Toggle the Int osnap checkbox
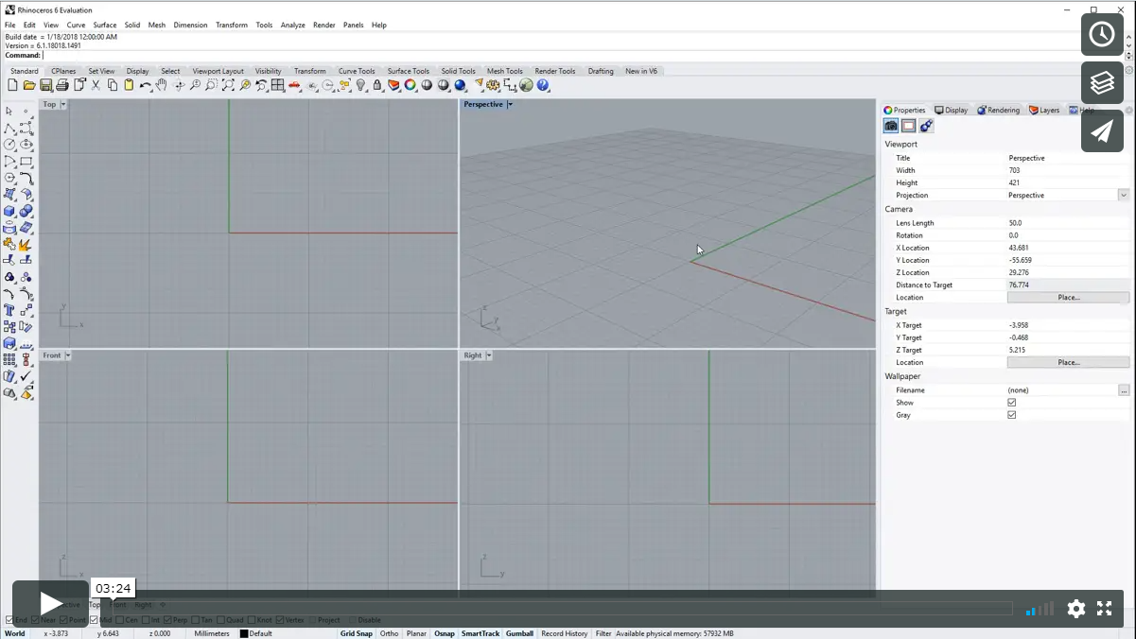 pyautogui.click(x=146, y=620)
